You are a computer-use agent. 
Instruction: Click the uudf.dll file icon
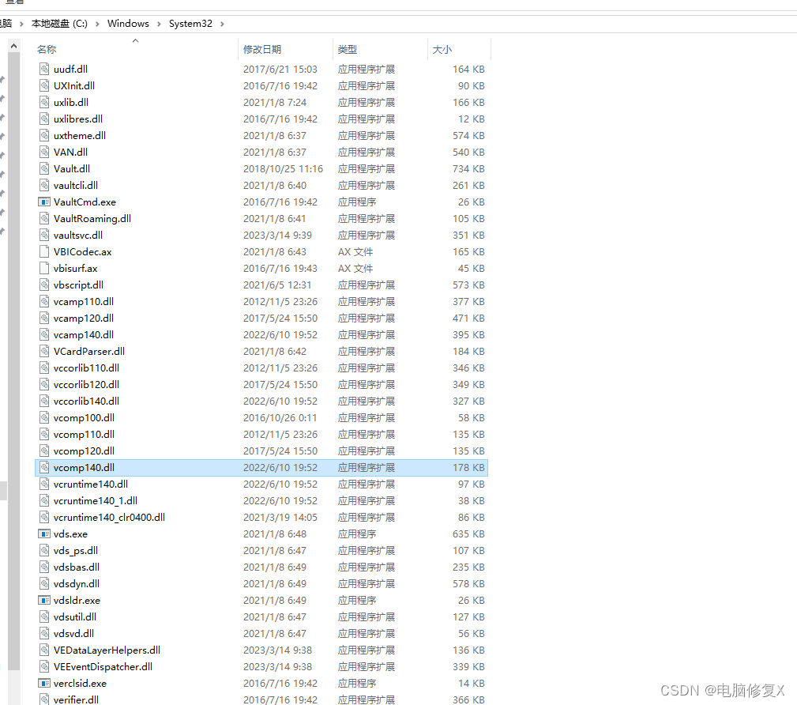click(x=44, y=70)
